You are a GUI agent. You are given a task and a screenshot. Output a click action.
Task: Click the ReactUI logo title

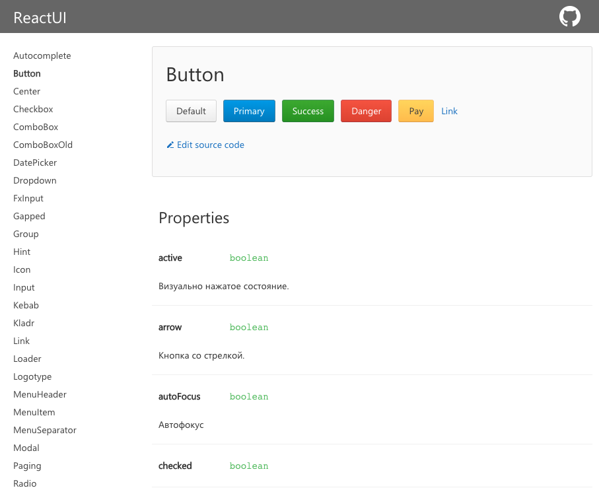coord(40,18)
